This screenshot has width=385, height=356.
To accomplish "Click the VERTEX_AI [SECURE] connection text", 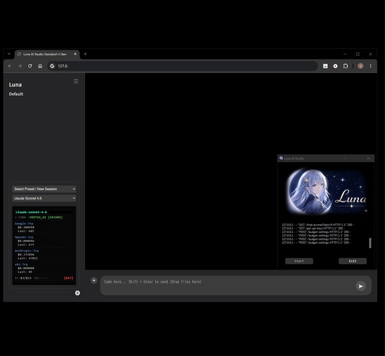I will point(46,217).
